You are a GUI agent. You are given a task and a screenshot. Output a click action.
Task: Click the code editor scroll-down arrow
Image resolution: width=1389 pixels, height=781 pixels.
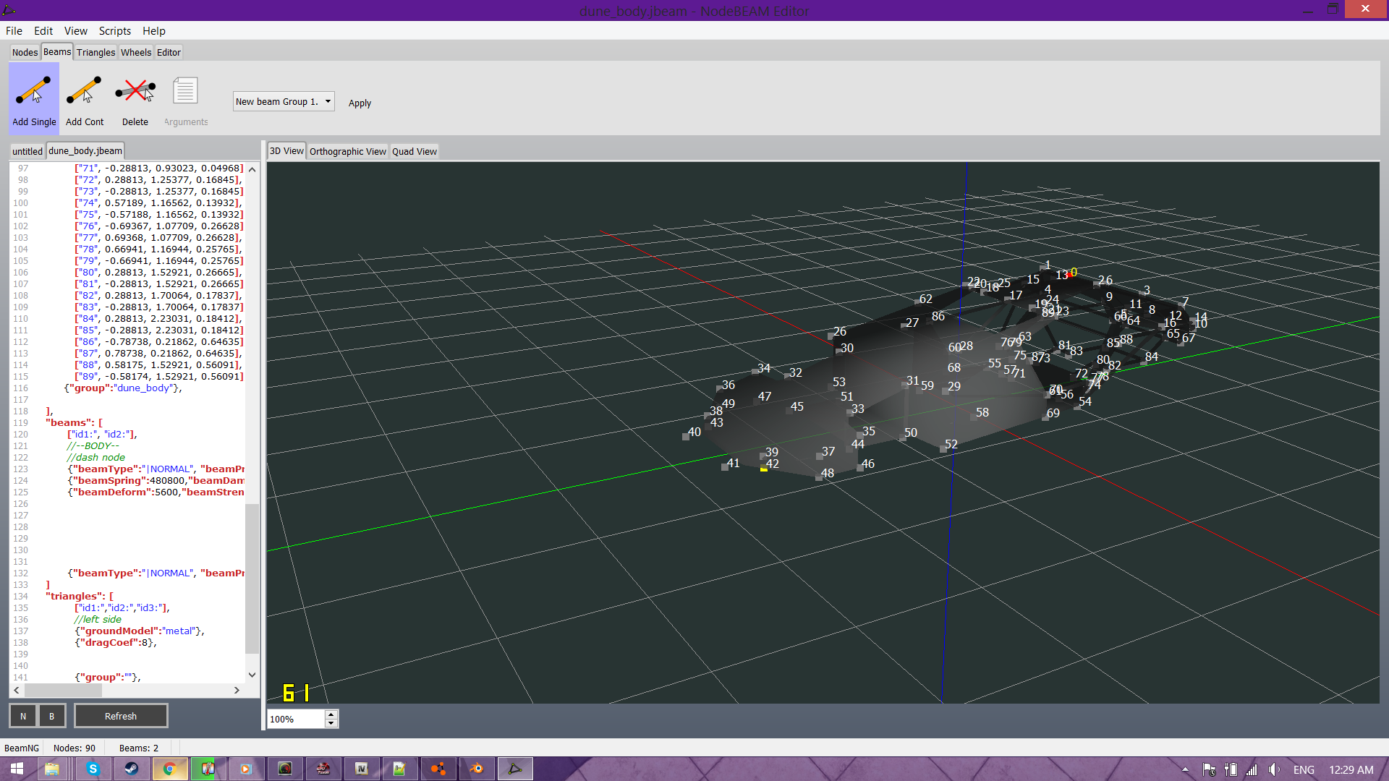(x=252, y=675)
